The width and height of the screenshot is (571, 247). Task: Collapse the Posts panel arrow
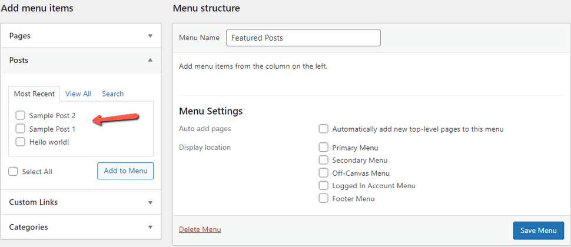150,60
